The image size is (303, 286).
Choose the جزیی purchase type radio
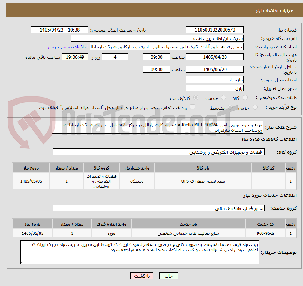pos(255,107)
